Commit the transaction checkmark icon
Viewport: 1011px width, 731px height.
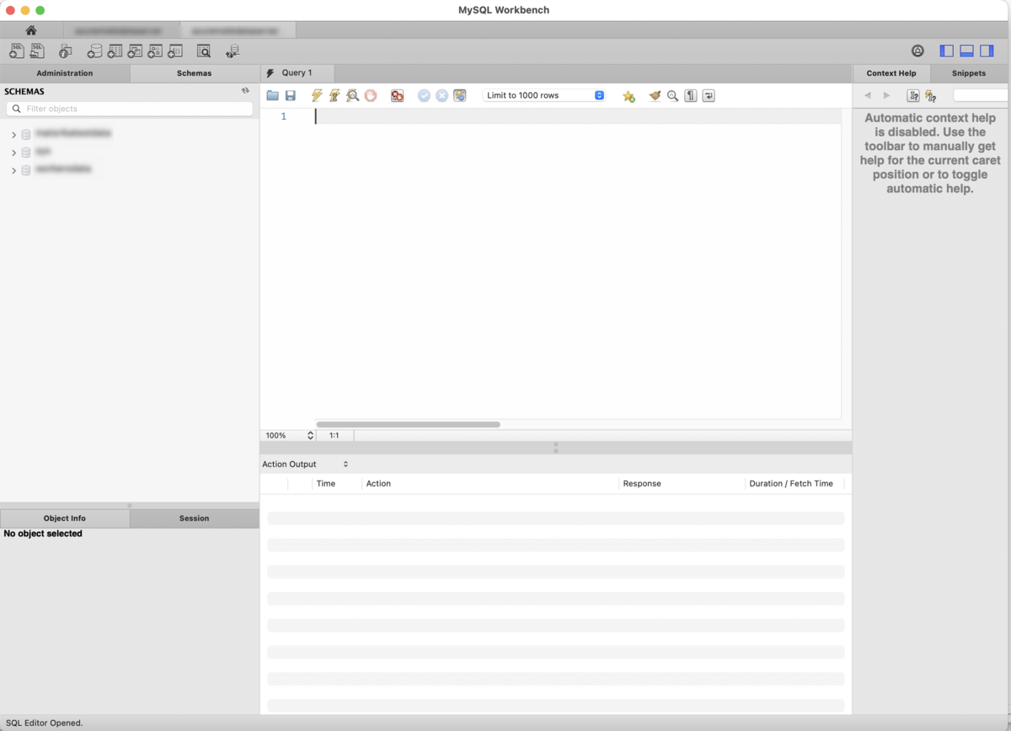424,96
